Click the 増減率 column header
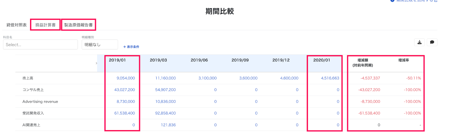The width and height of the screenshot is (449, 134). (404, 60)
